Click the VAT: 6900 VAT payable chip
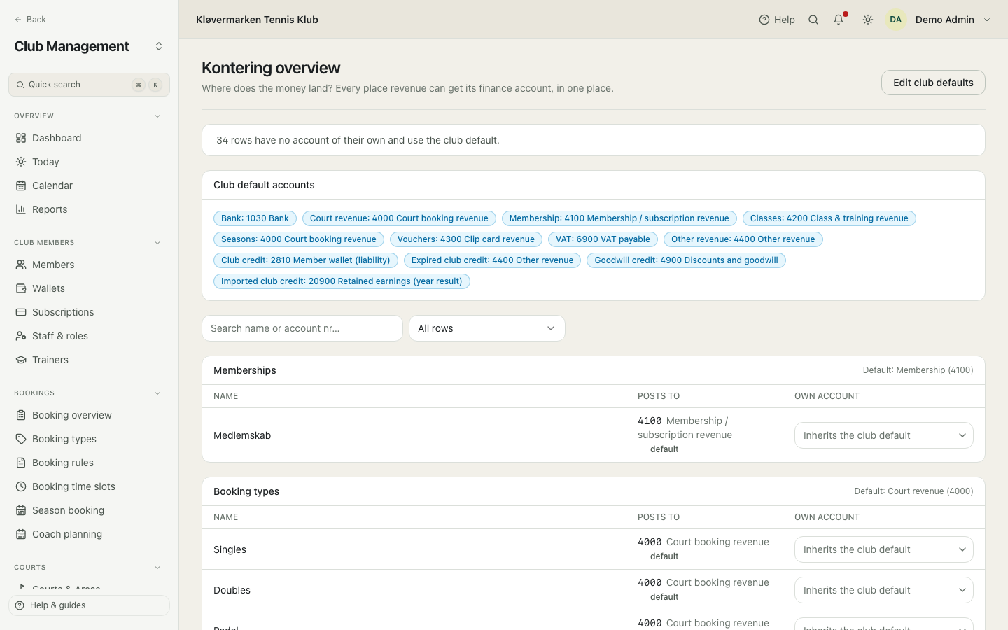The width and height of the screenshot is (1008, 630). tap(603, 239)
